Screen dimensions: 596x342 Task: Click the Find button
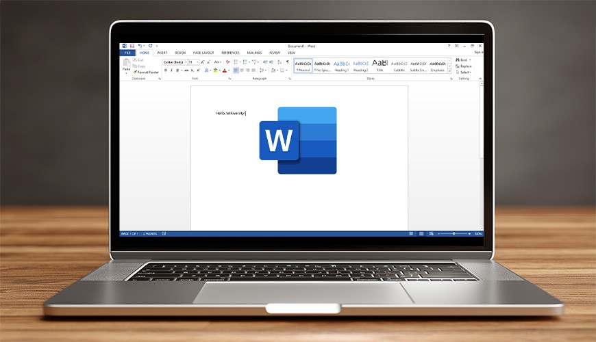pyautogui.click(x=462, y=60)
